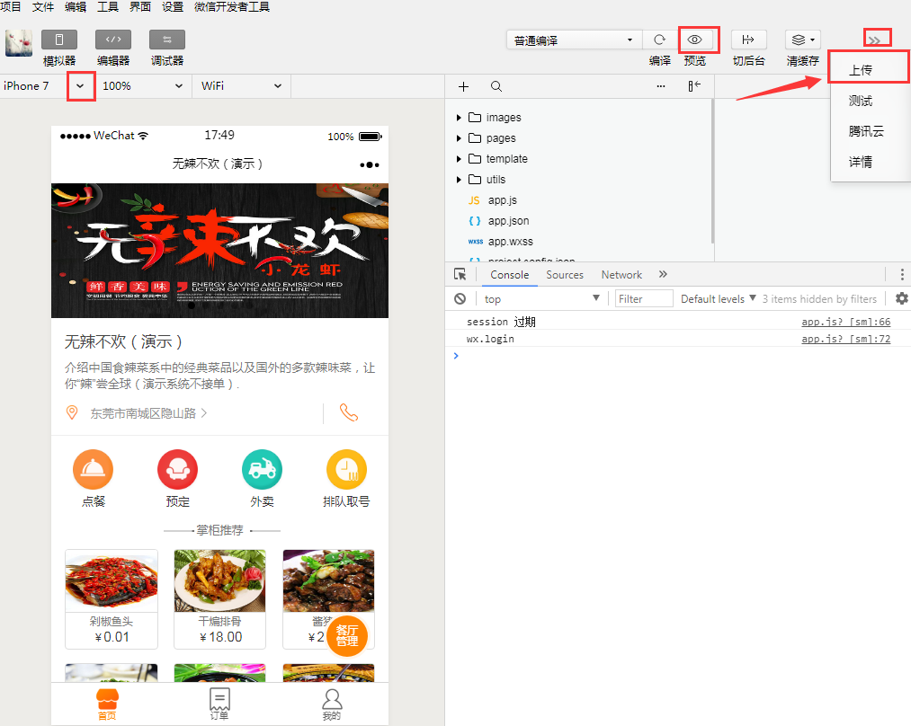Click the switch to background icon
Image resolution: width=911 pixels, height=726 pixels.
point(748,40)
